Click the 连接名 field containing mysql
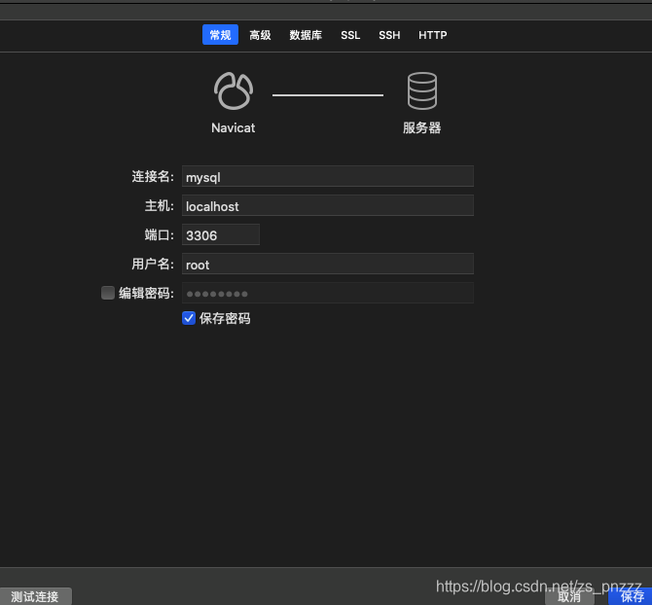652x605 pixels. pos(328,176)
